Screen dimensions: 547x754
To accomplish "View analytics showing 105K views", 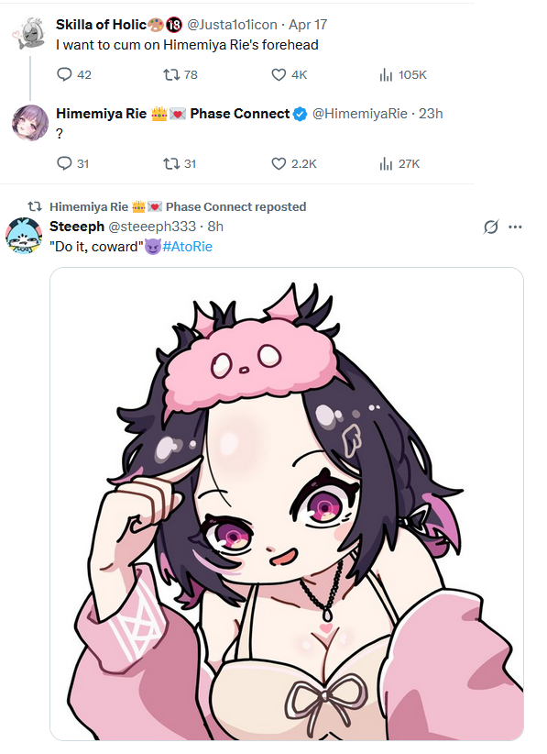I will point(402,74).
